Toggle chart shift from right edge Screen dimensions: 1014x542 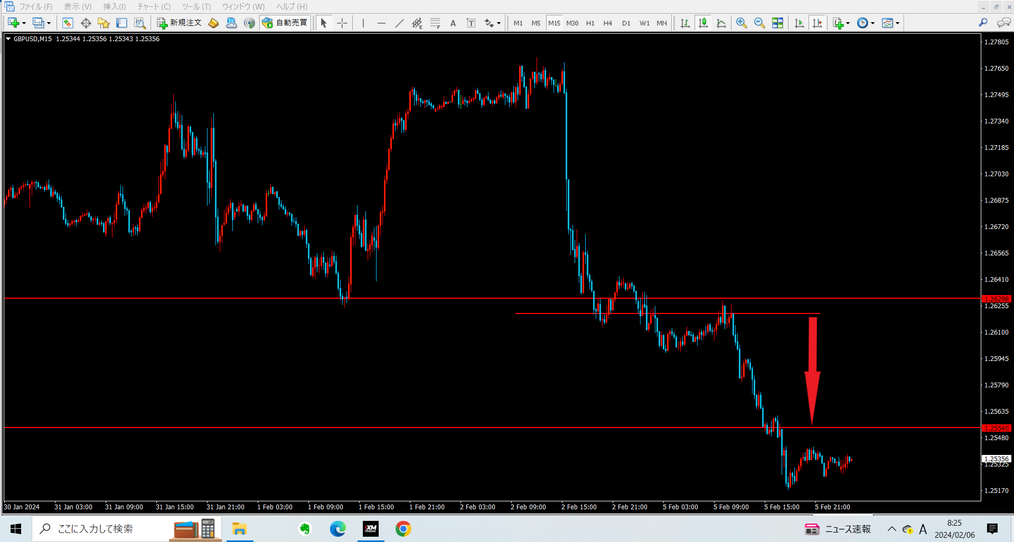(x=817, y=23)
